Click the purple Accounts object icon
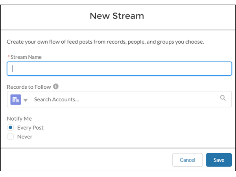The width and height of the screenshot is (236, 177). pyautogui.click(x=15, y=100)
